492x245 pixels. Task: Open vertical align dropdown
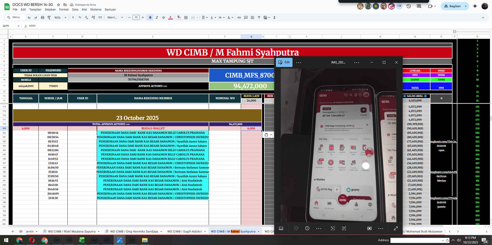tap(213, 17)
